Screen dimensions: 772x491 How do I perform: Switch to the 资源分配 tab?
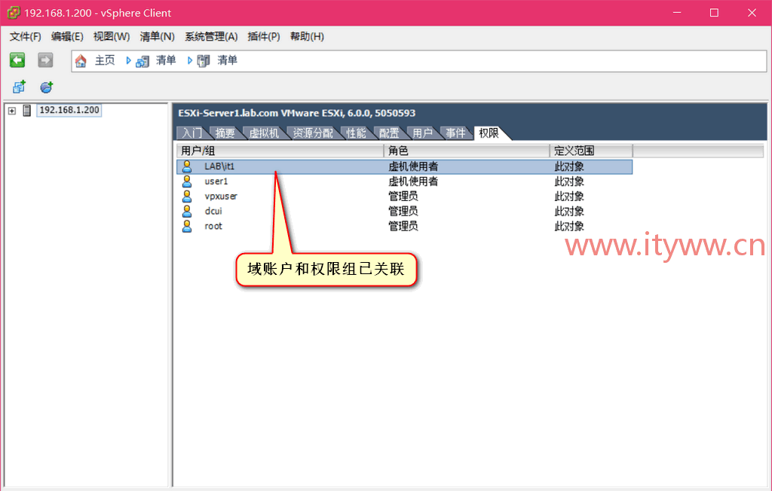pos(313,133)
